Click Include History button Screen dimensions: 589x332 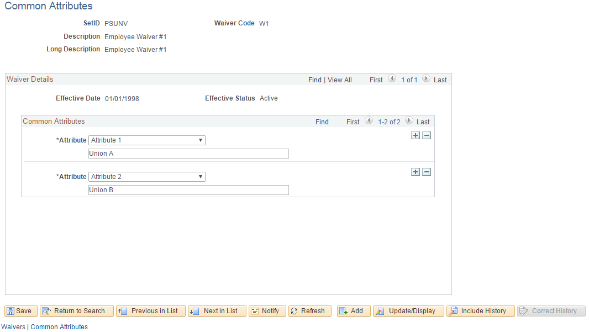481,311
